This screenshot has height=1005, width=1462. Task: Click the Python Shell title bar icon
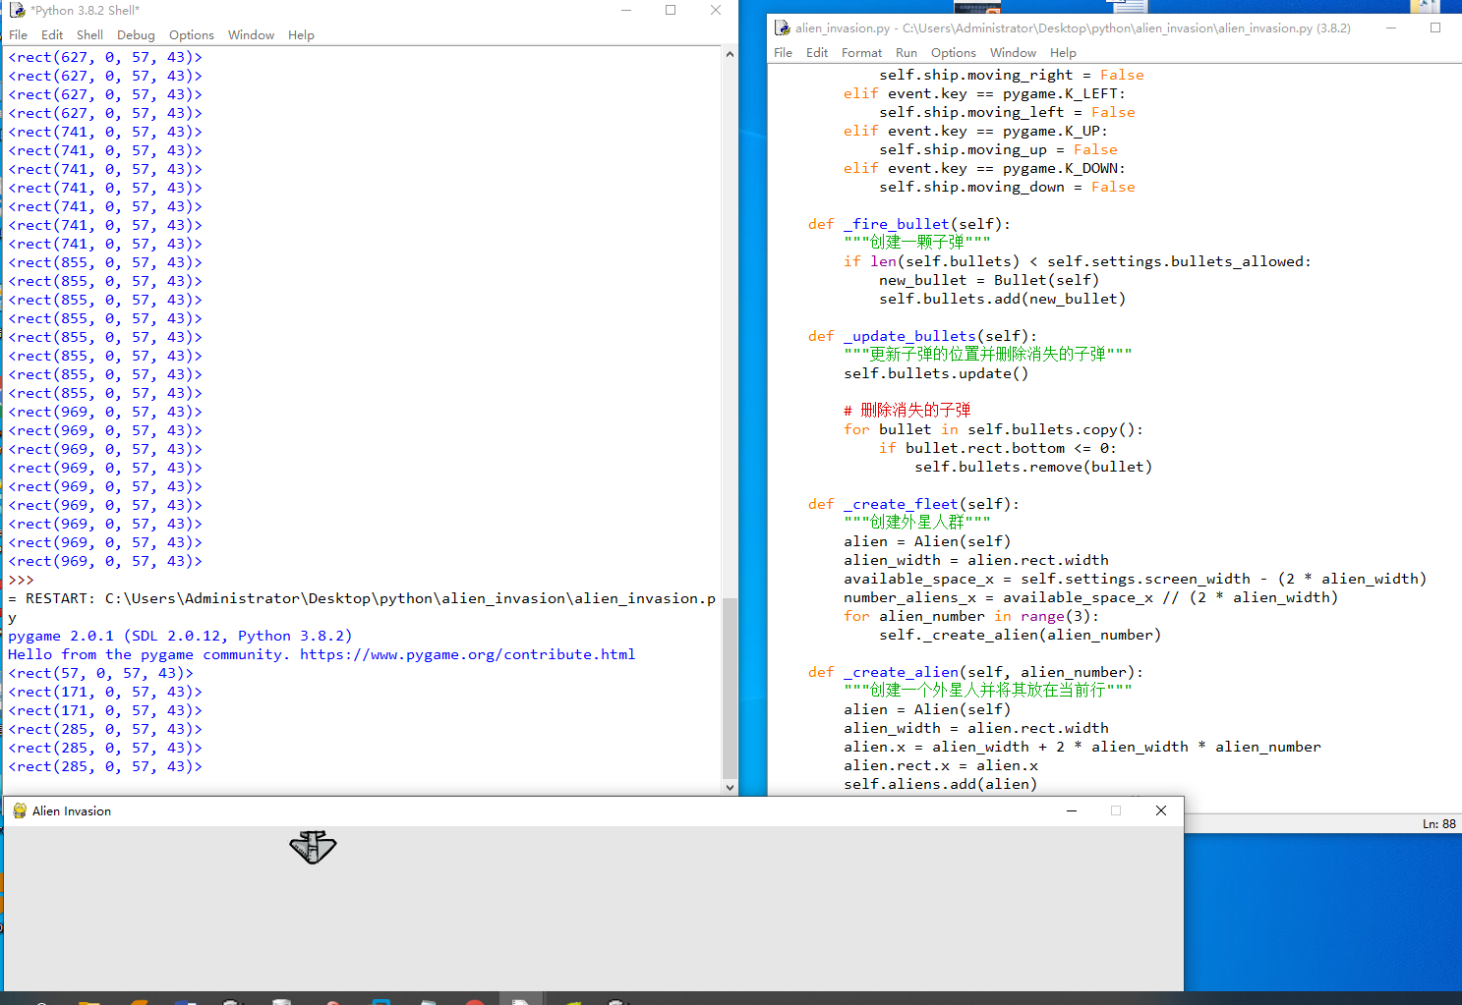pos(17,10)
